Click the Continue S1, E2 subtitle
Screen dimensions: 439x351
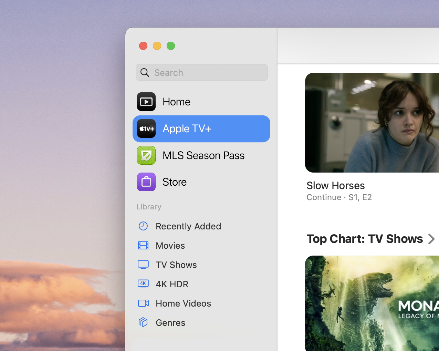[339, 197]
